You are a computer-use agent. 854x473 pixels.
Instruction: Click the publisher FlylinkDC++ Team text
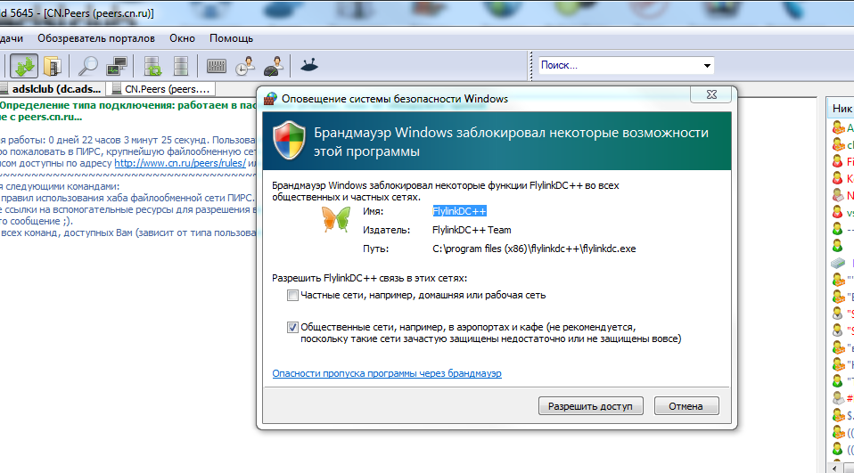(x=472, y=230)
